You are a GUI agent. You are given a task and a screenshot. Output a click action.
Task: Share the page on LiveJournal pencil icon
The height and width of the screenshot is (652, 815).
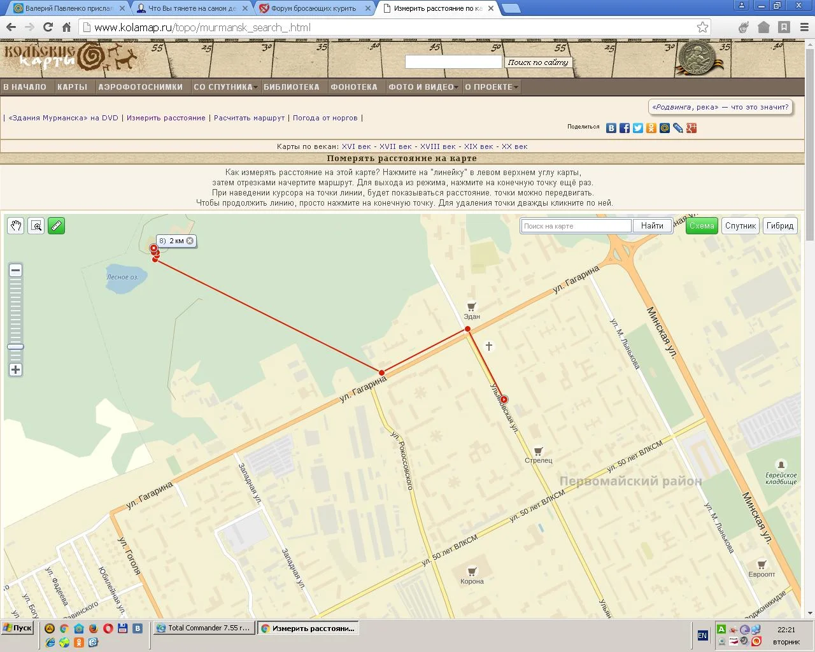click(678, 128)
